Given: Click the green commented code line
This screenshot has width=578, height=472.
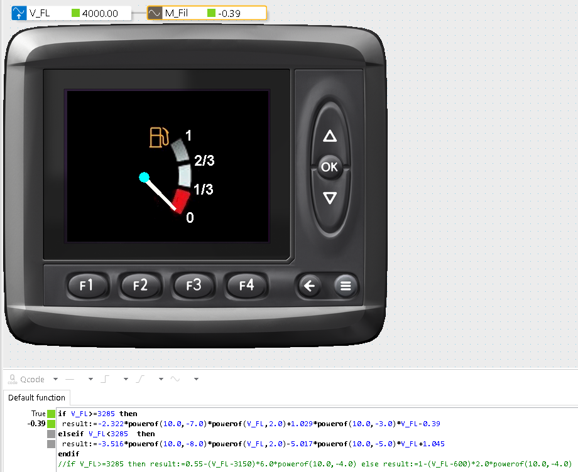Looking at the screenshot, I should click(315, 464).
